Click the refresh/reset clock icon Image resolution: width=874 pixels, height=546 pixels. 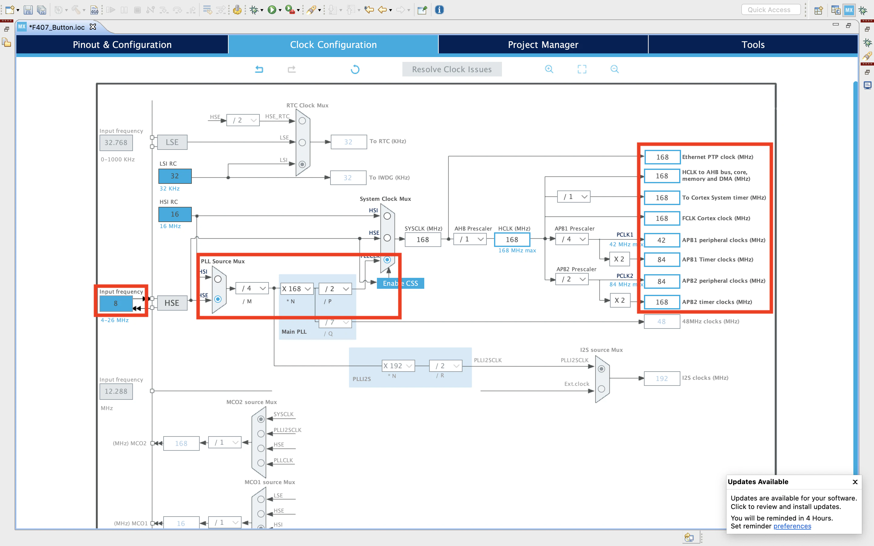(x=355, y=69)
